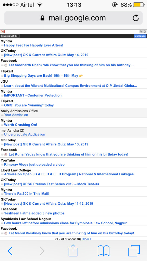Viewport: 147px width, 261px height.
Task: Go back using Safari's back arrow
Action: click(x=10, y=251)
